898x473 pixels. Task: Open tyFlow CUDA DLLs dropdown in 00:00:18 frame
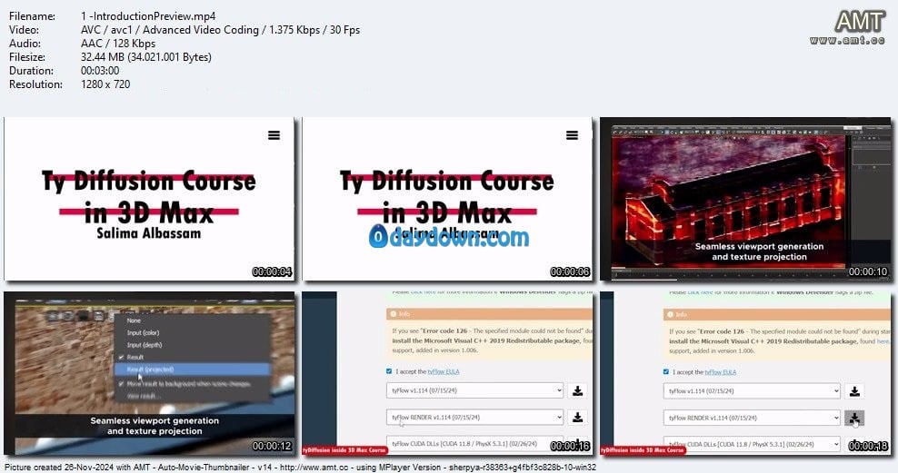coord(752,445)
